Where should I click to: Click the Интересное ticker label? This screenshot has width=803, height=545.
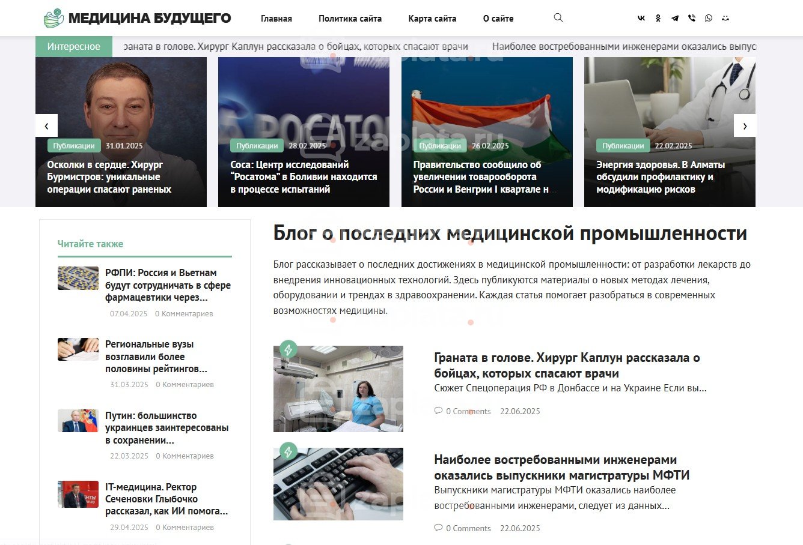[74, 46]
